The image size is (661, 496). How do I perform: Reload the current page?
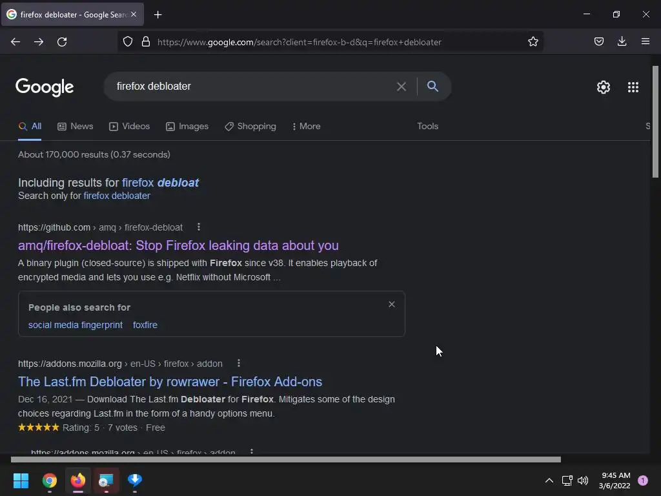[x=62, y=42]
